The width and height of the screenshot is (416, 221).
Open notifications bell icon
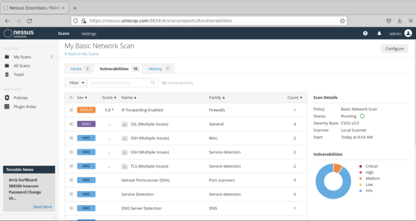coord(379,33)
